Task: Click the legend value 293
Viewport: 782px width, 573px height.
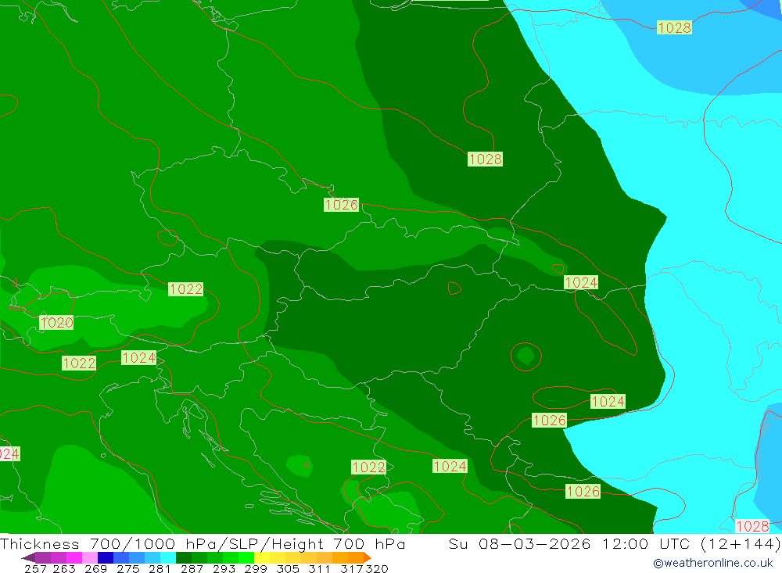Action: pos(224,568)
